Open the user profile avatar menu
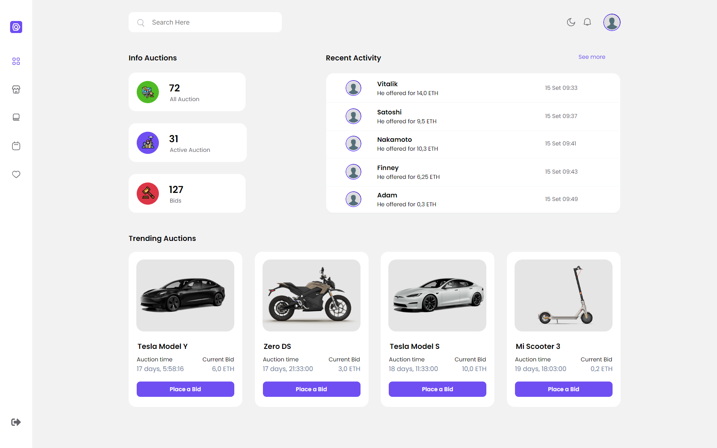 tap(611, 22)
